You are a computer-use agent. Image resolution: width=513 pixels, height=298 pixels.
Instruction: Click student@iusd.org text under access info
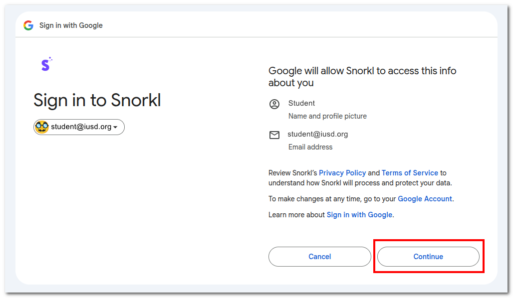[317, 134]
